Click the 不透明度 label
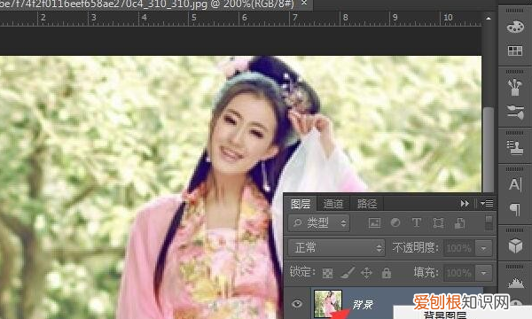This screenshot has width=532, height=319. click(x=415, y=248)
